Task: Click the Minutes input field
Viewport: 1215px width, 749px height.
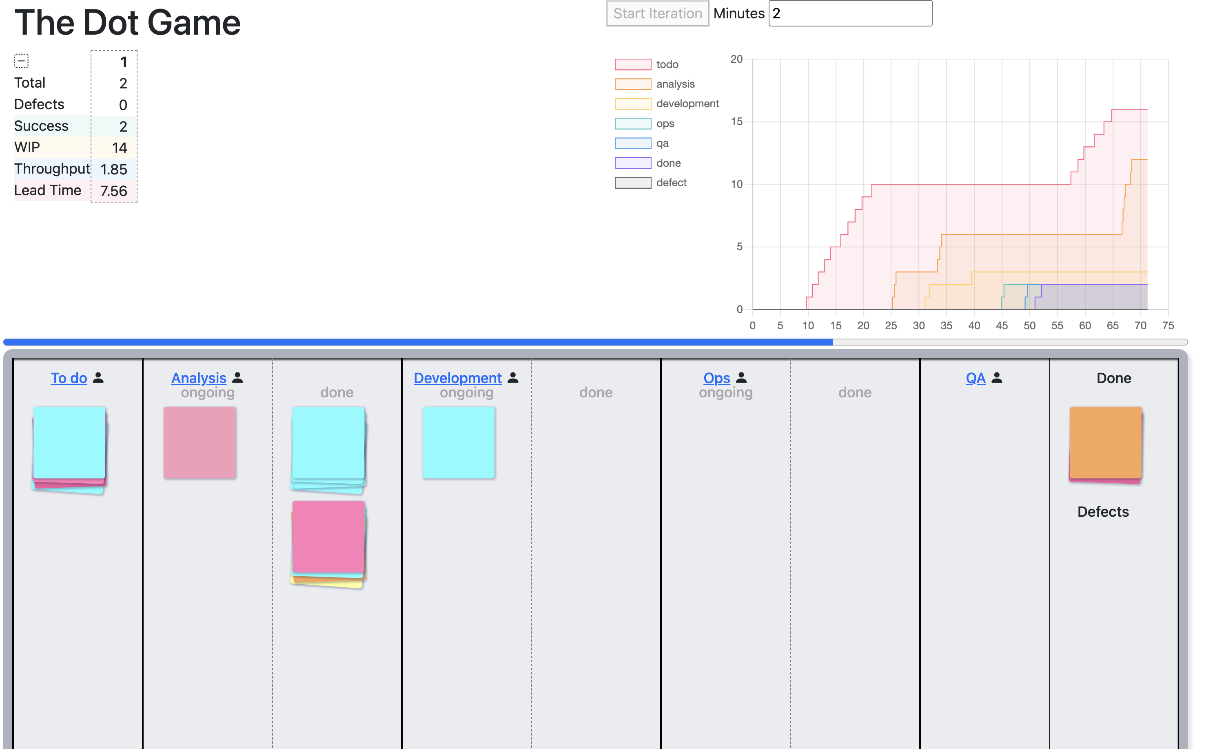Action: [x=850, y=13]
